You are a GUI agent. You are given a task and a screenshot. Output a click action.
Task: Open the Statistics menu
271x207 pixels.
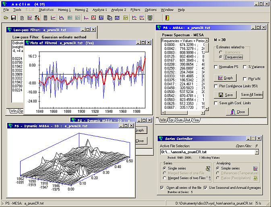[46, 10]
